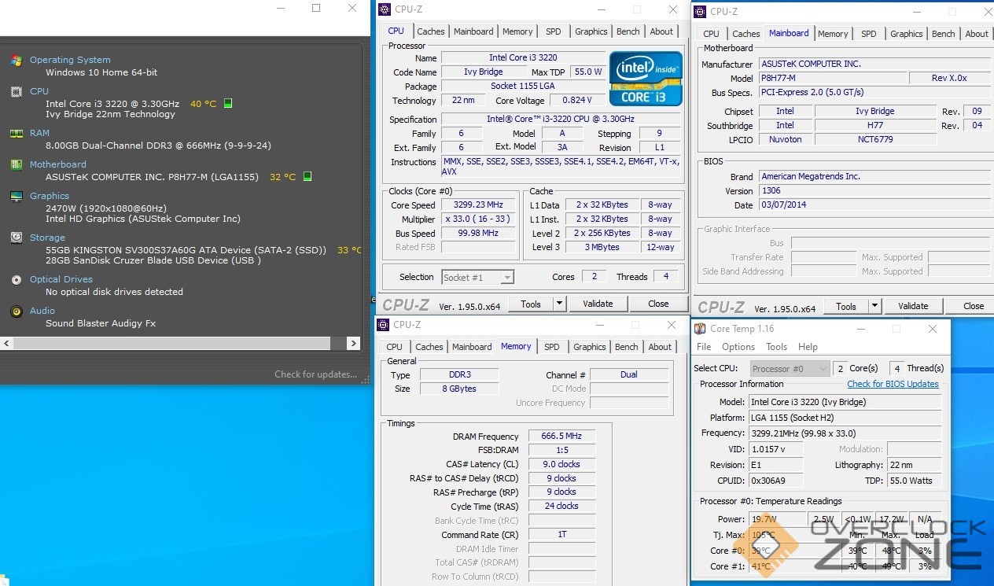The height and width of the screenshot is (586, 994).
Task: Expand the Tools arrow in CPU-Z Mainboard window
Action: click(x=874, y=306)
